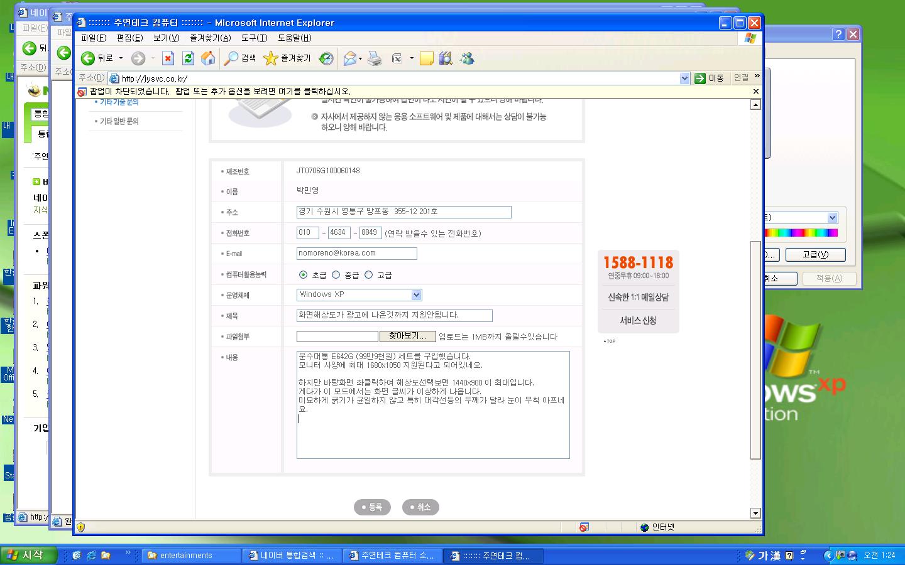Image resolution: width=905 pixels, height=565 pixels.
Task: Go to the Home page icon
Action: (208, 58)
